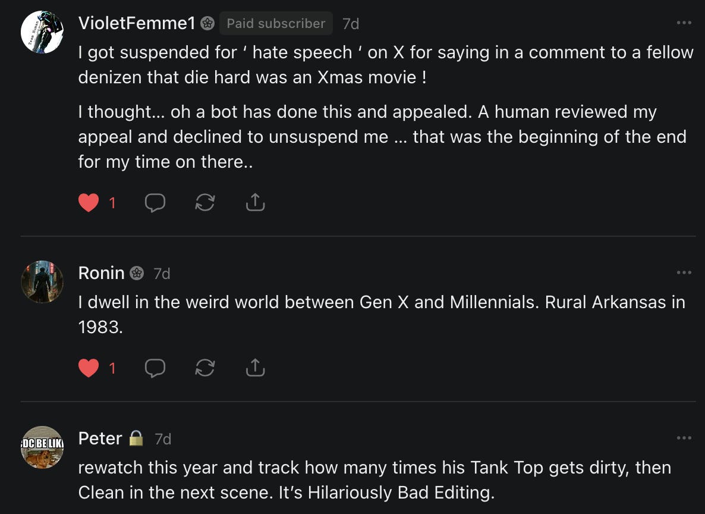Unlike VioletFemme1's comment via the red heart
Screen dimensions: 705x514
click(89, 203)
